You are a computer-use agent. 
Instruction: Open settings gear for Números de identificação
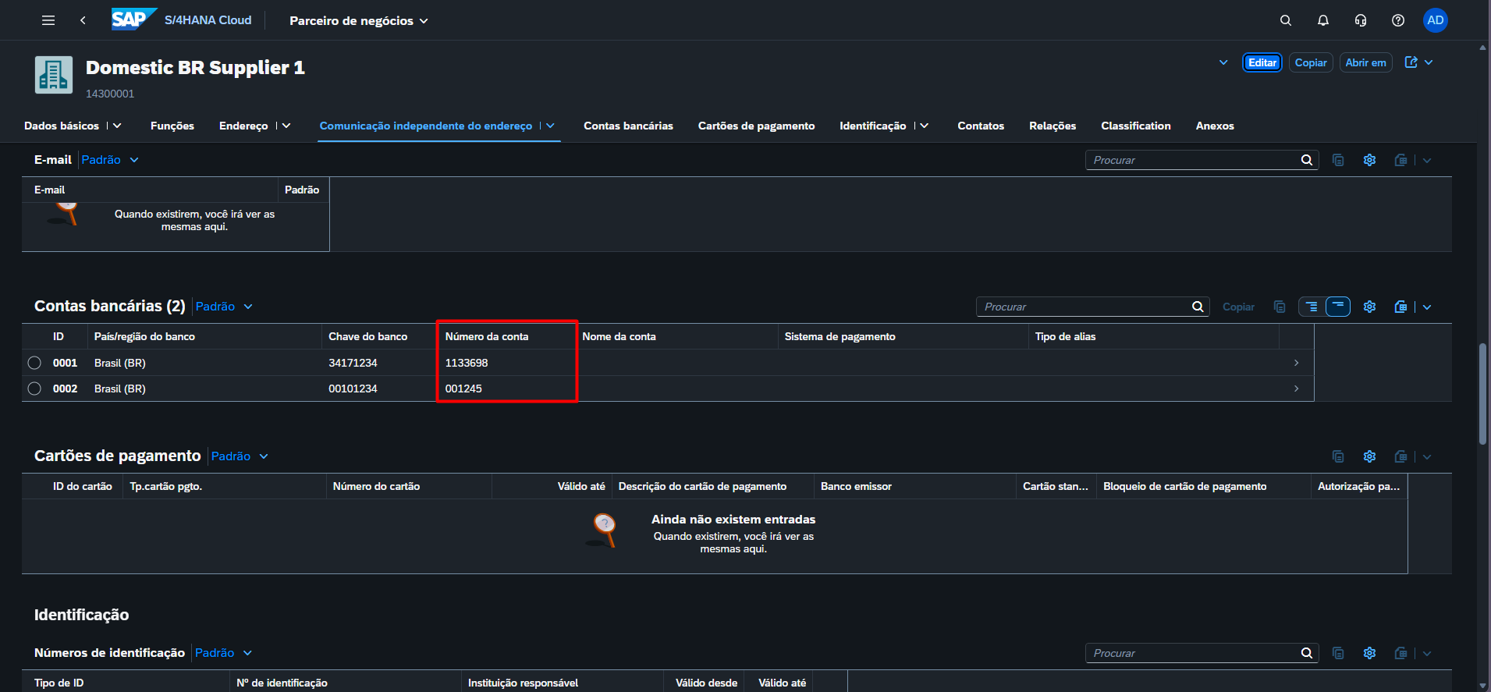click(1369, 653)
